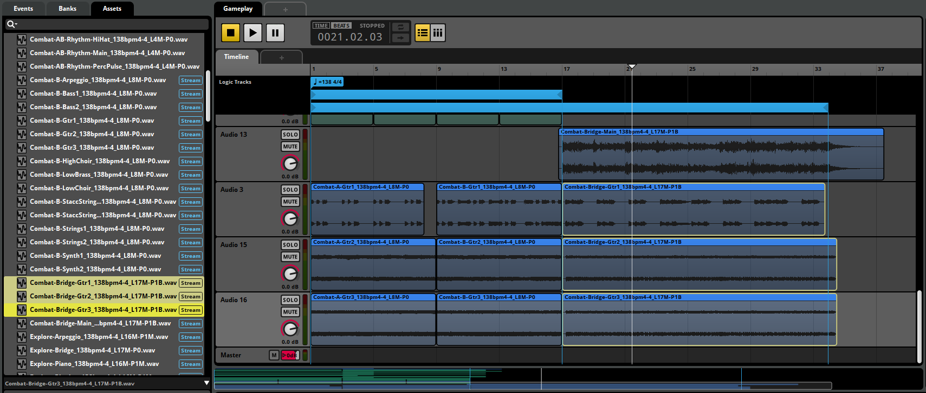
Task: Mute the Audio 13 track
Action: coord(290,146)
